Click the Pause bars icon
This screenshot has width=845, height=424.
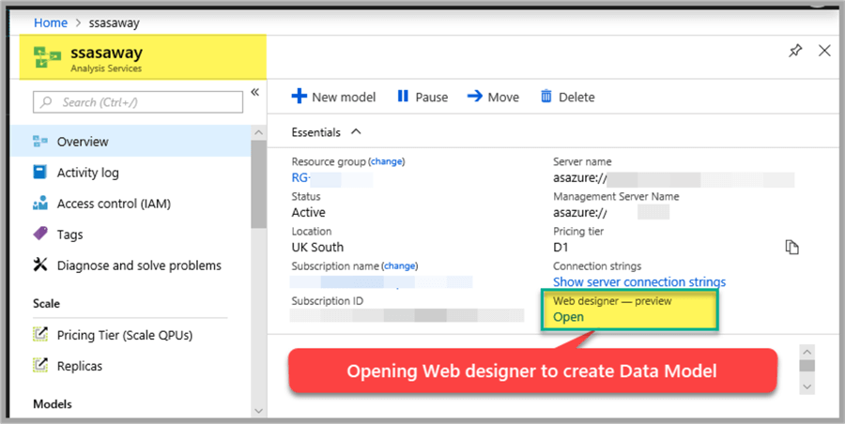point(403,97)
